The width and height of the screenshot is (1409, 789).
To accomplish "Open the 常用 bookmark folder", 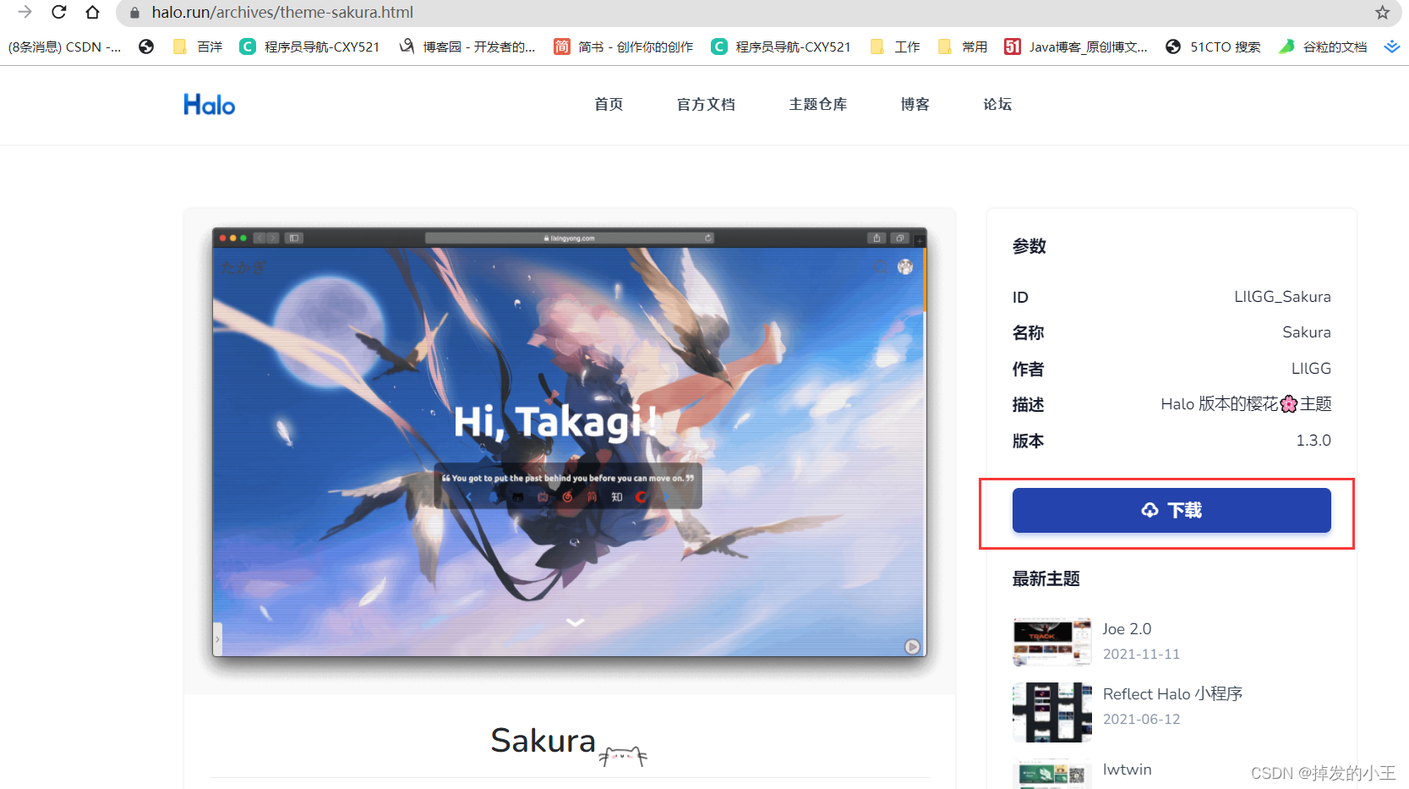I will point(963,47).
